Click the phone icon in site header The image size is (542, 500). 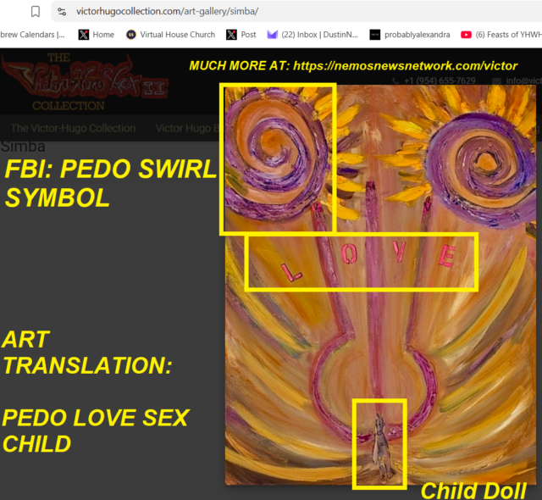(395, 81)
